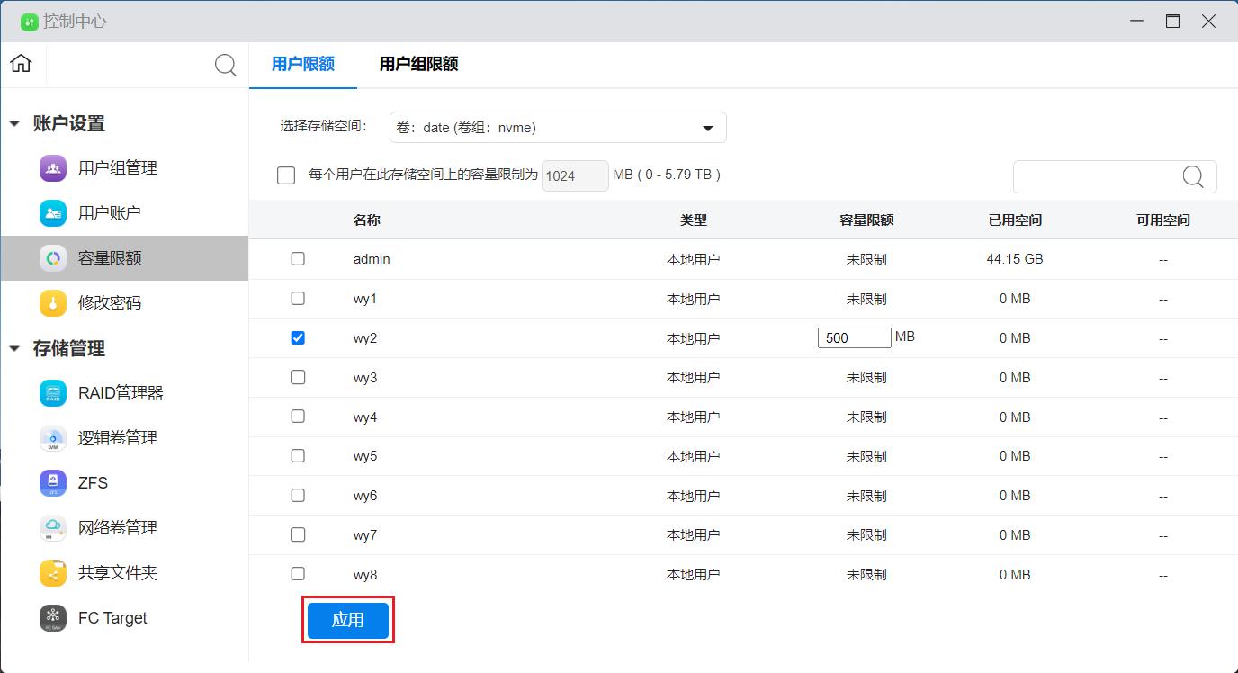Check the checkbox for user wy5
The width and height of the screenshot is (1238, 673).
point(298,455)
